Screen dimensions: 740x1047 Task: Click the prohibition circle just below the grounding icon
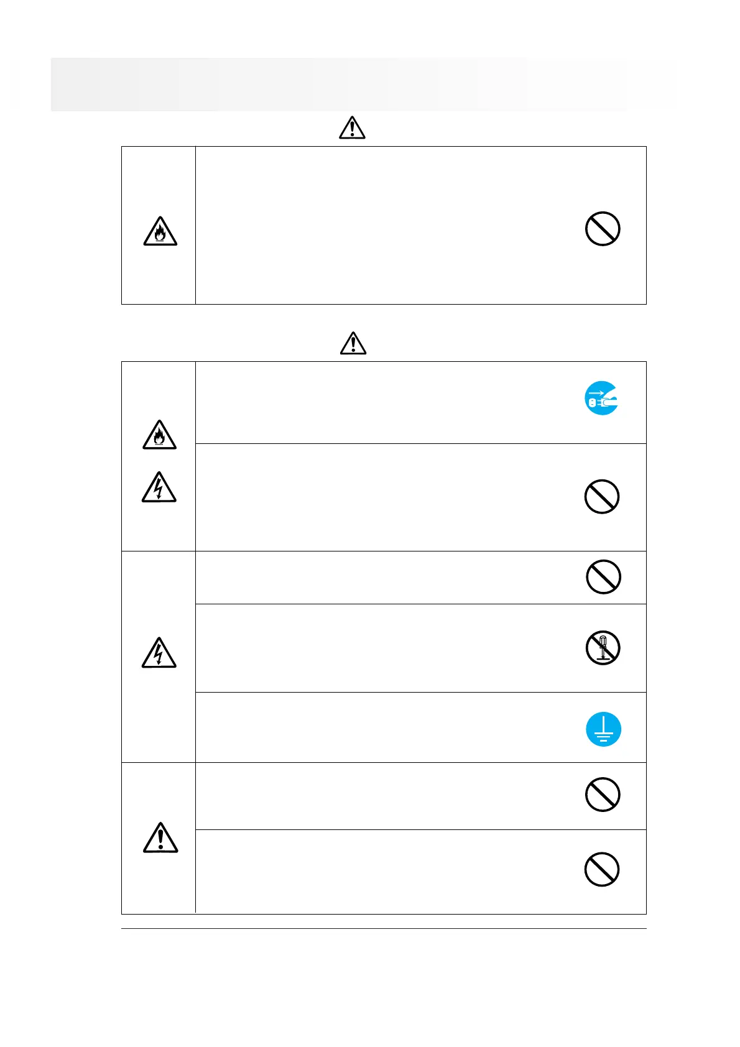(x=603, y=795)
